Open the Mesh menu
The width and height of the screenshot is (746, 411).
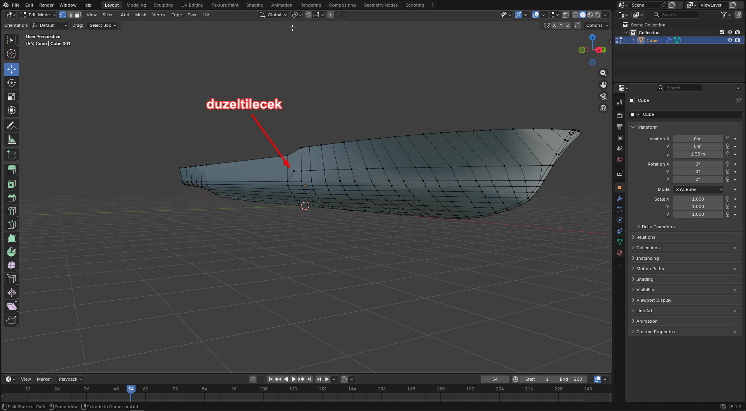[141, 15]
